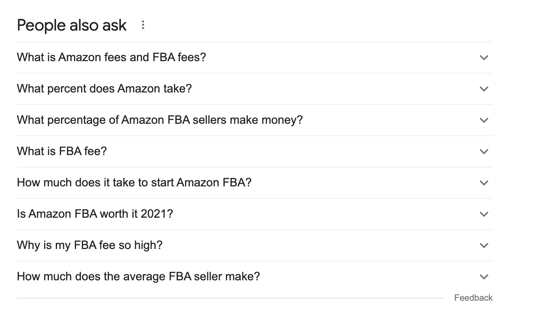
Task: Click chevron for Is Amazon FBA worth it 2021
Action: pyautogui.click(x=484, y=214)
